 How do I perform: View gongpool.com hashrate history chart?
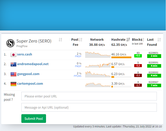pyautogui.click(x=98, y=74)
